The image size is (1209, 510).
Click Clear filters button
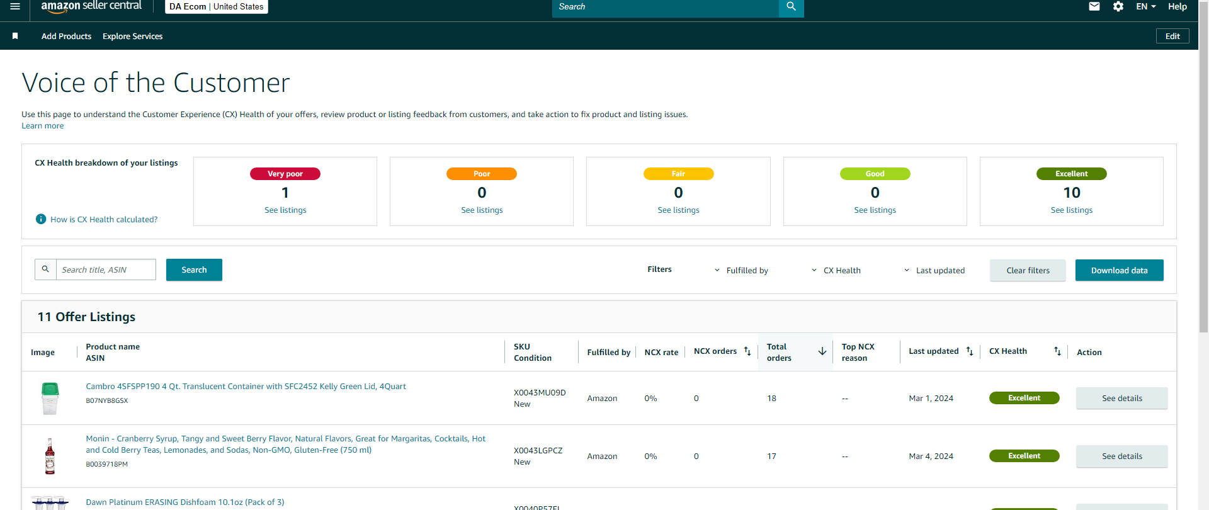tap(1028, 270)
